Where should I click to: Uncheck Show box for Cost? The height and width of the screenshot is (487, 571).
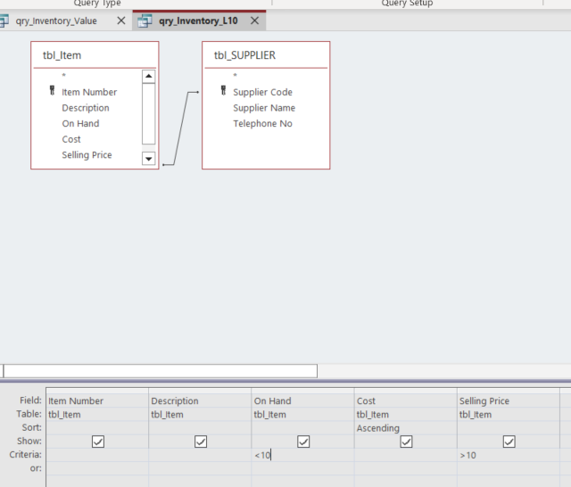[x=406, y=442]
